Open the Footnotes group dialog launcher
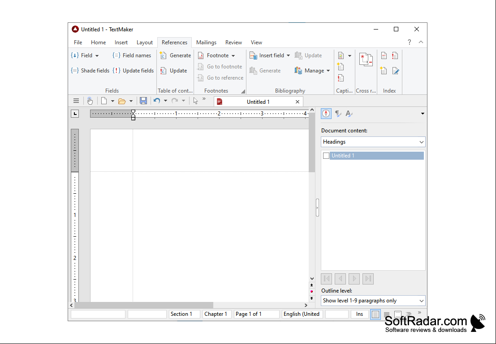496x344 pixels. pyautogui.click(x=243, y=91)
